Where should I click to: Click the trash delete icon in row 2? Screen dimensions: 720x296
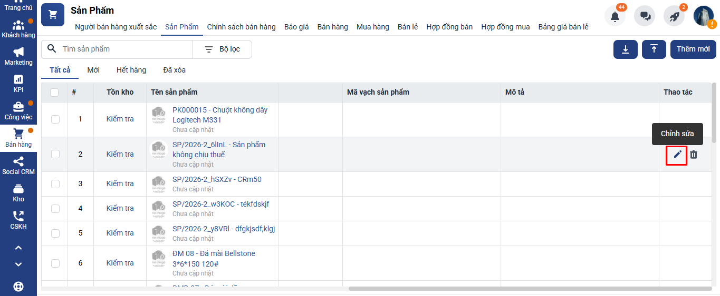coord(694,155)
